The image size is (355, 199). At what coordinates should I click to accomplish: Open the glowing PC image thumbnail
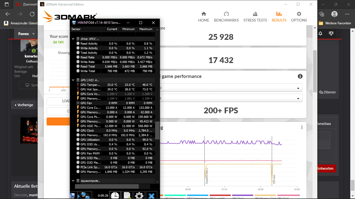[x=29, y=130]
